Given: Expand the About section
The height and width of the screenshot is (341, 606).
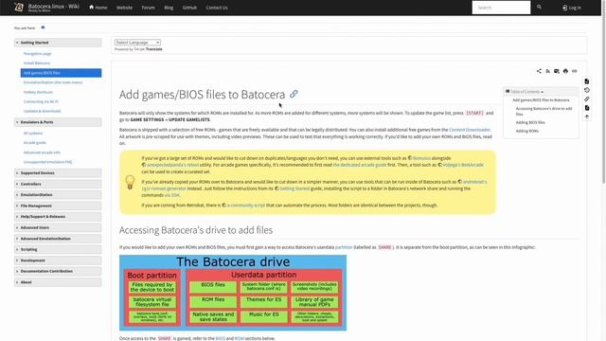Looking at the screenshot, I should click(58, 282).
